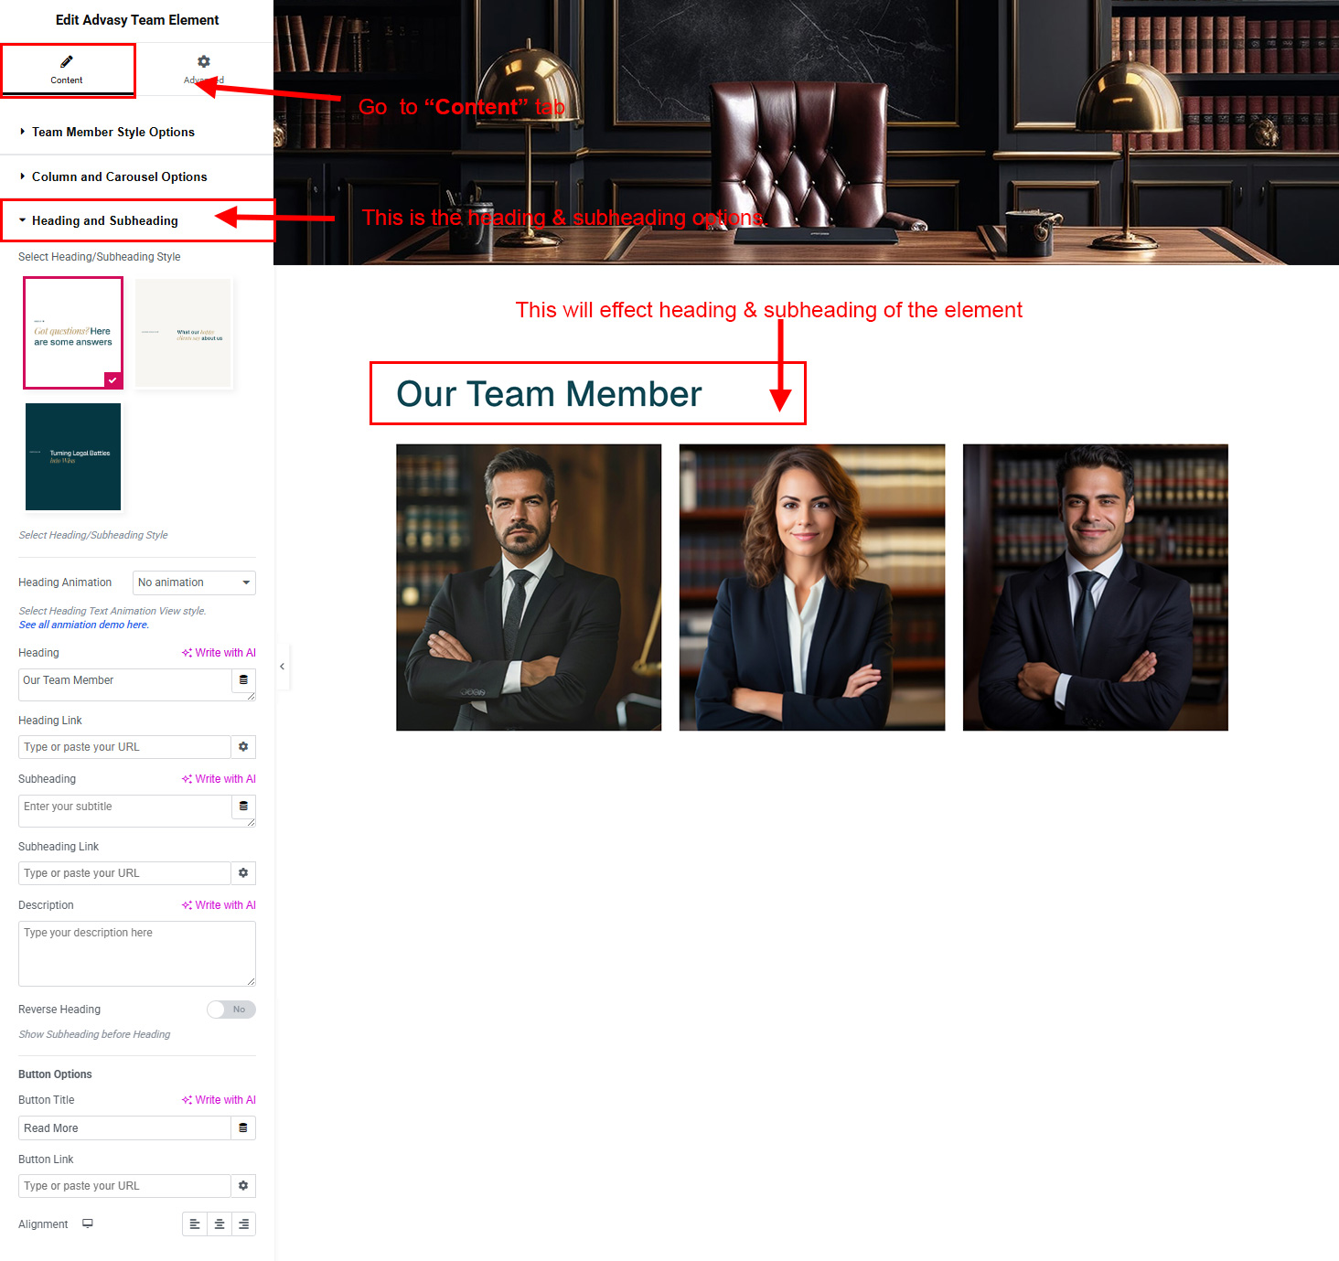1339x1261 pixels.
Task: Switch to the Advanced tab
Action: [204, 69]
